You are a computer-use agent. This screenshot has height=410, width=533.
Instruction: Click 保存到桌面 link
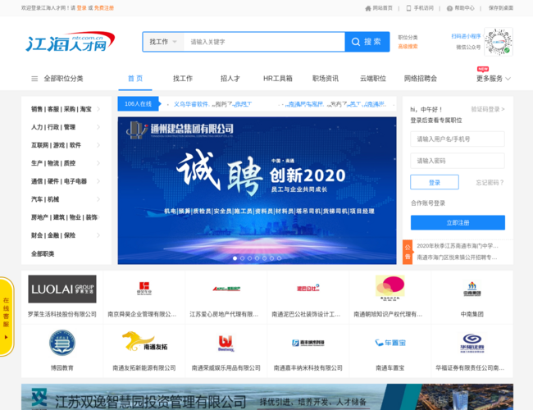(501, 8)
